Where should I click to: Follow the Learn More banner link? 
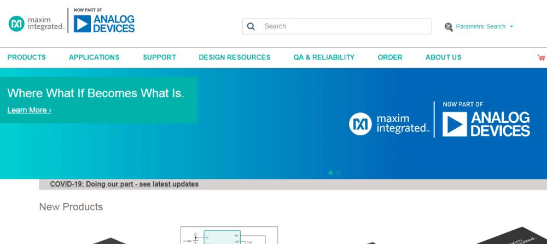point(29,110)
